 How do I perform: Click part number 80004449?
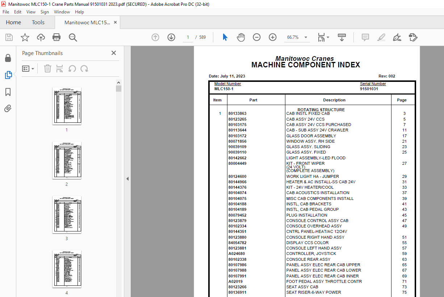click(x=237, y=164)
